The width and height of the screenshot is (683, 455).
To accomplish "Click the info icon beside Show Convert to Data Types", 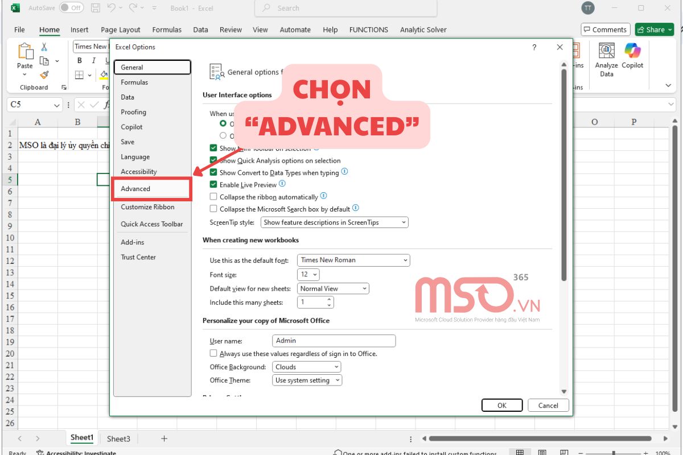I will (344, 172).
